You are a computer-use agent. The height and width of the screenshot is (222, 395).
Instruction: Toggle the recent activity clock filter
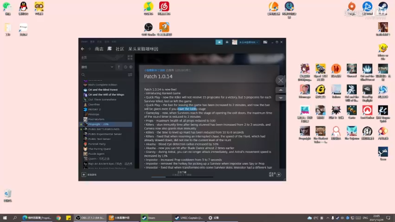click(125, 67)
